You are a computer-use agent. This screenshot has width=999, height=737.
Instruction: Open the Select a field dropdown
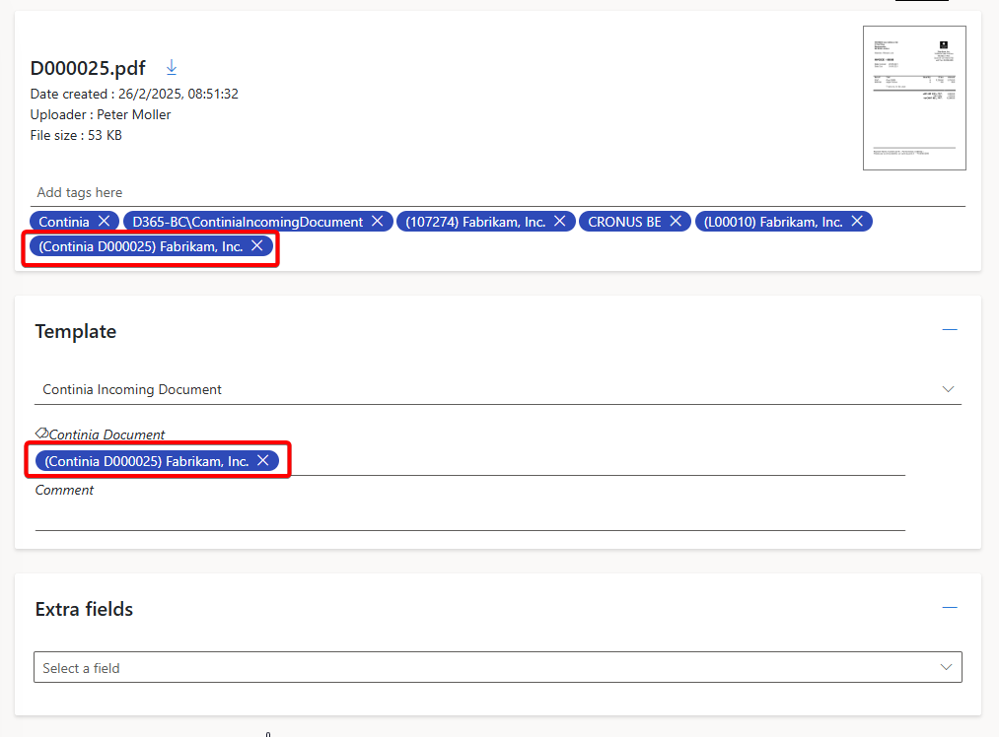(498, 668)
